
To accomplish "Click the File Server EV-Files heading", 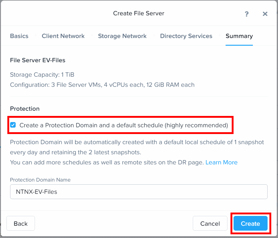I will point(38,60).
